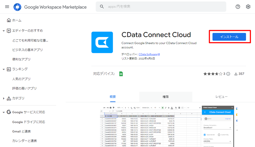Screen dimensions: 255x147
Task: Click the search magnifier icon
Action: tap(102, 7)
